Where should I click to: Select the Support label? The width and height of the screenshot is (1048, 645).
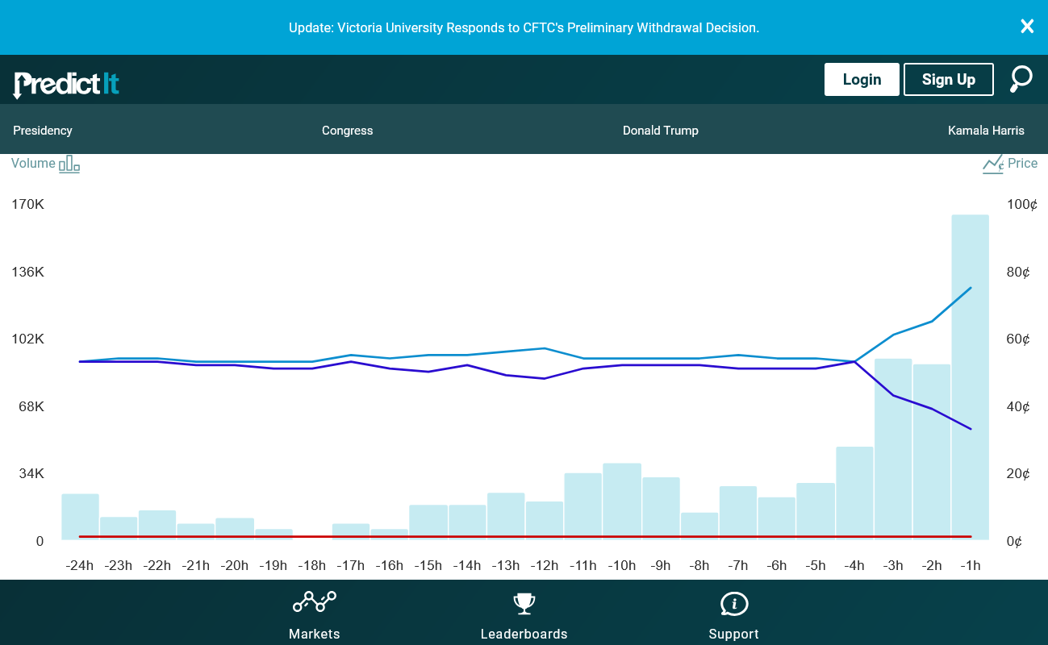click(734, 634)
